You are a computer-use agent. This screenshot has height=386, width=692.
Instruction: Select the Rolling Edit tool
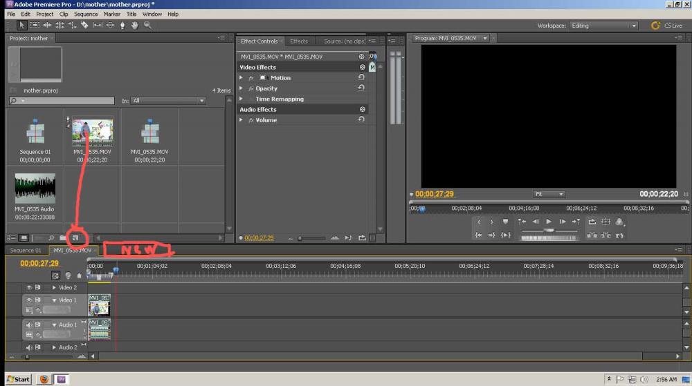60,25
